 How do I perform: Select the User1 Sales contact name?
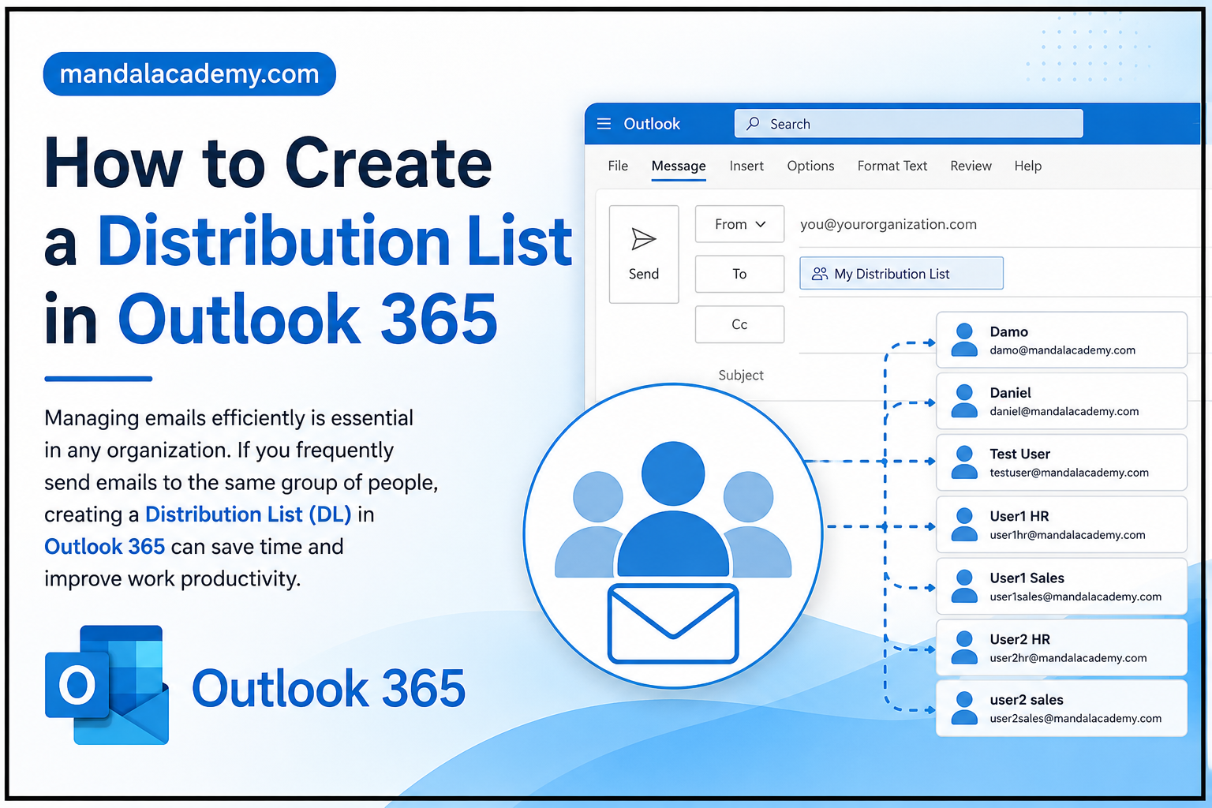click(1027, 578)
